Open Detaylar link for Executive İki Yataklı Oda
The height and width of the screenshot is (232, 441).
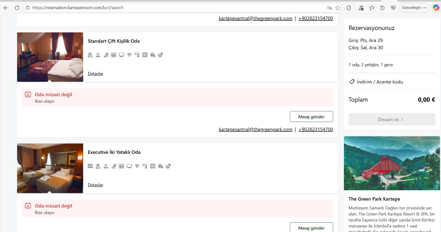(x=95, y=185)
